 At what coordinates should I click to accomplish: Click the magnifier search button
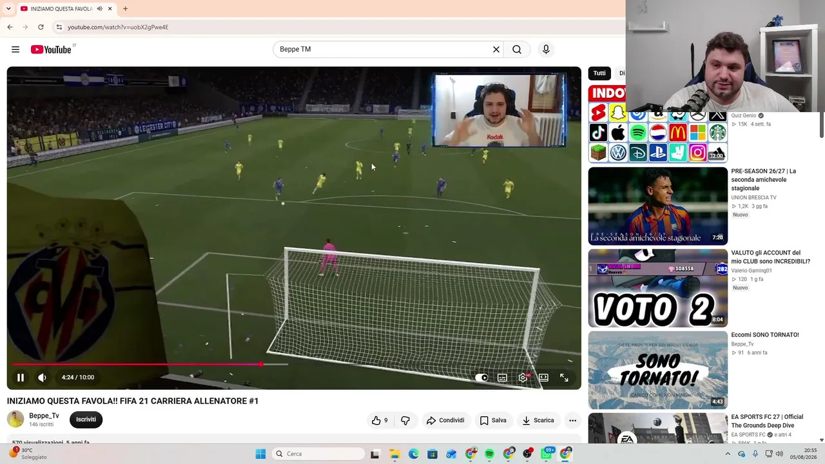click(517, 50)
